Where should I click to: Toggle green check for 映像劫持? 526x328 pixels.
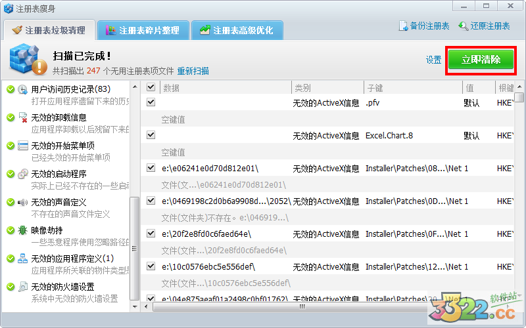point(11,230)
